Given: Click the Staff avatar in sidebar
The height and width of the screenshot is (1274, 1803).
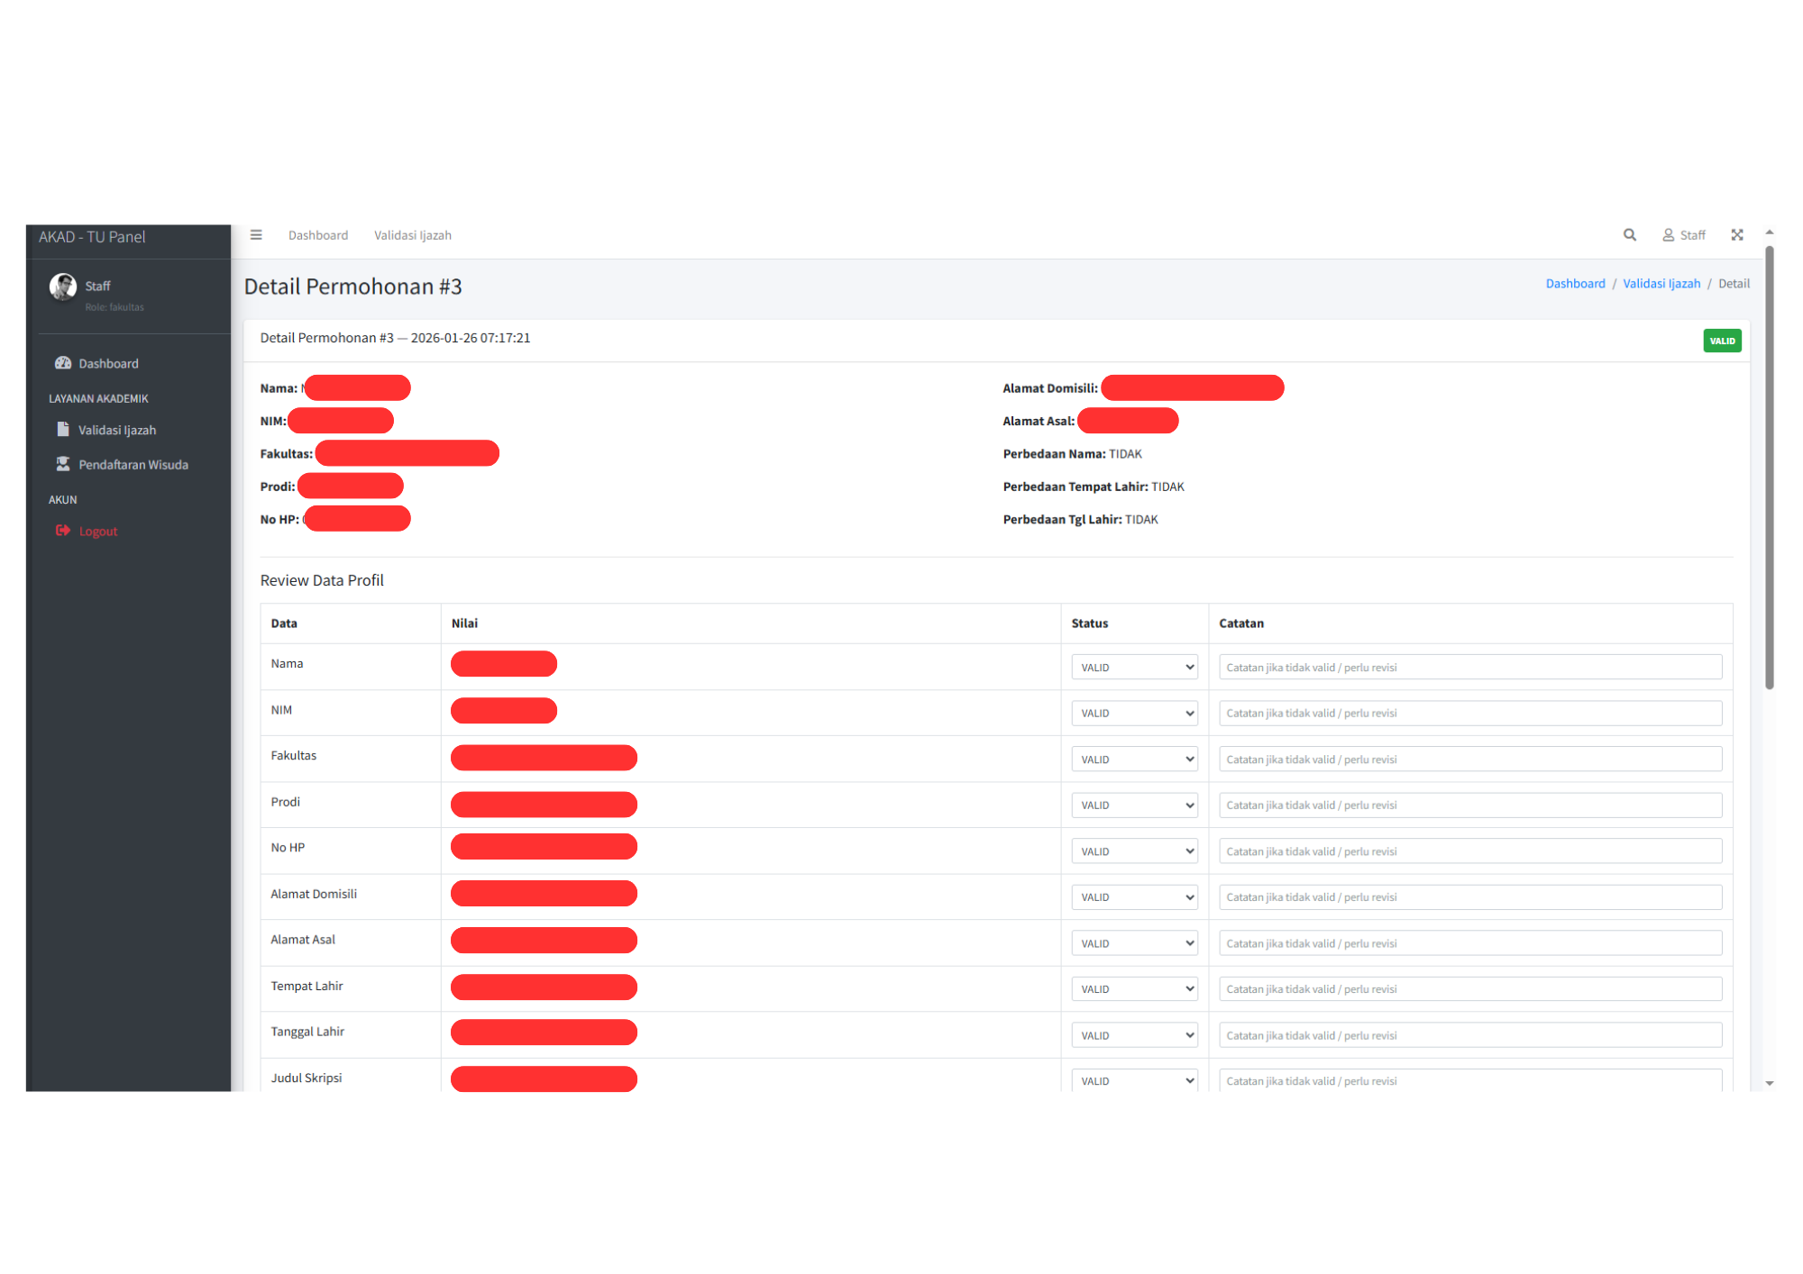Looking at the screenshot, I should coord(63,287).
